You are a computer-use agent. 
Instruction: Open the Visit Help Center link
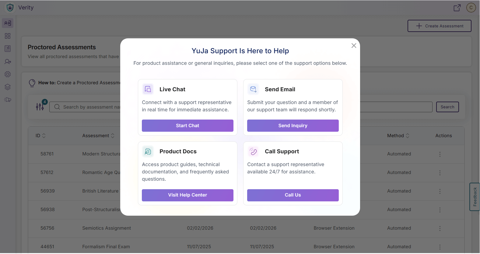click(187, 195)
